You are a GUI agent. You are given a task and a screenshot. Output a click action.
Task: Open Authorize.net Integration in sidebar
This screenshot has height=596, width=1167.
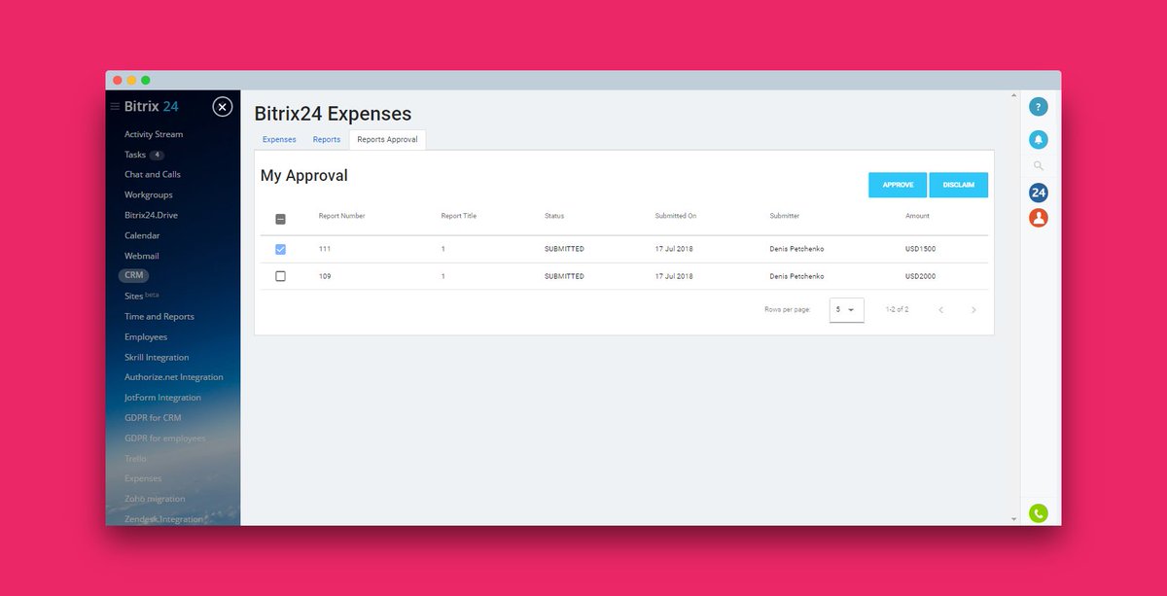pos(174,377)
